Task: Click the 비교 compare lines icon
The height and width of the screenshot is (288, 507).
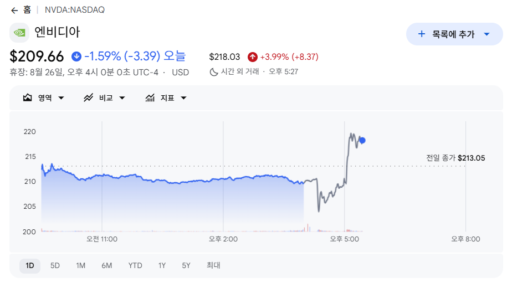Action: pyautogui.click(x=88, y=97)
